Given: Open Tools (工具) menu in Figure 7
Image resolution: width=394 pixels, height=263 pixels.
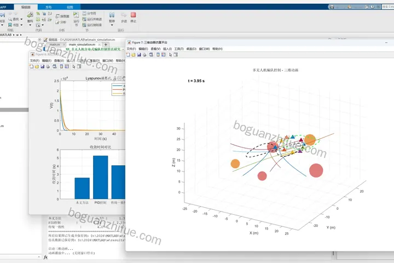Looking at the screenshot, I should coord(179,49).
